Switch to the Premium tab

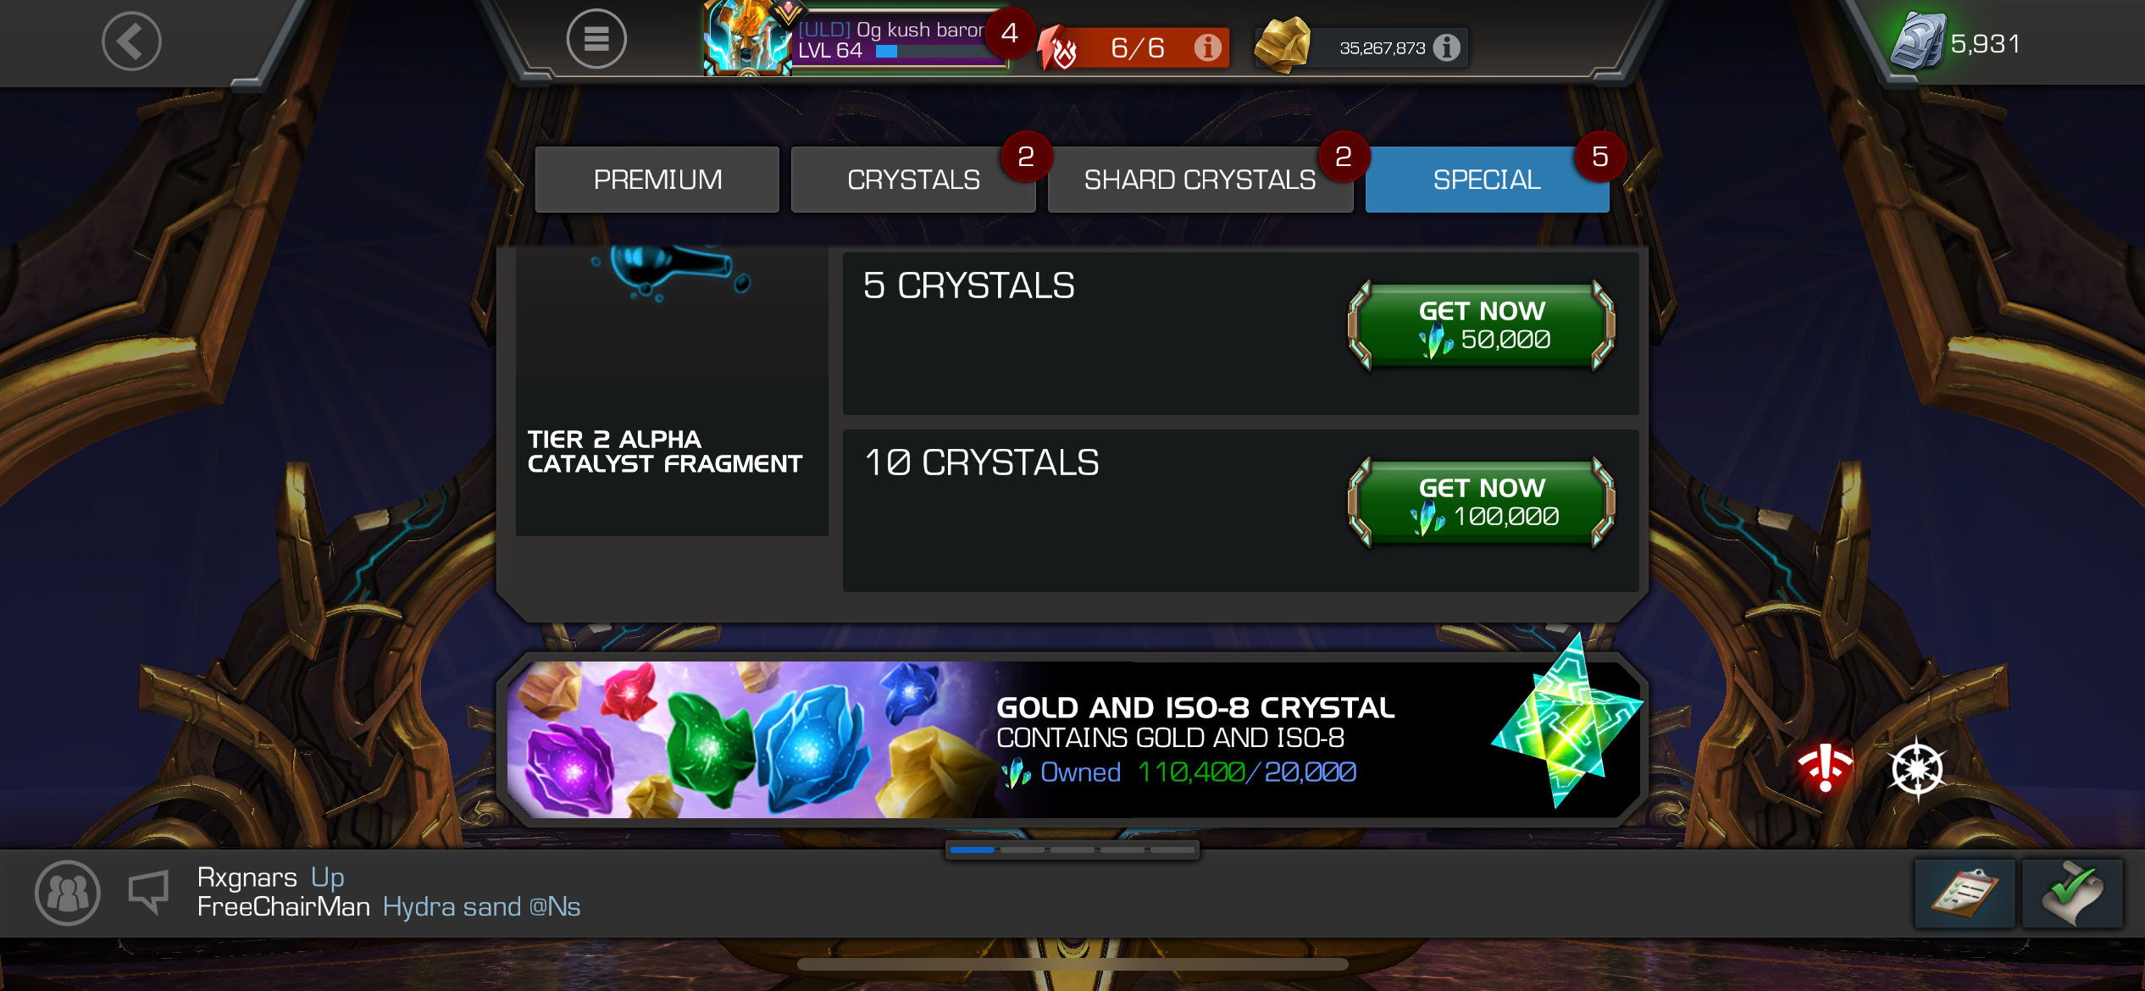point(657,180)
